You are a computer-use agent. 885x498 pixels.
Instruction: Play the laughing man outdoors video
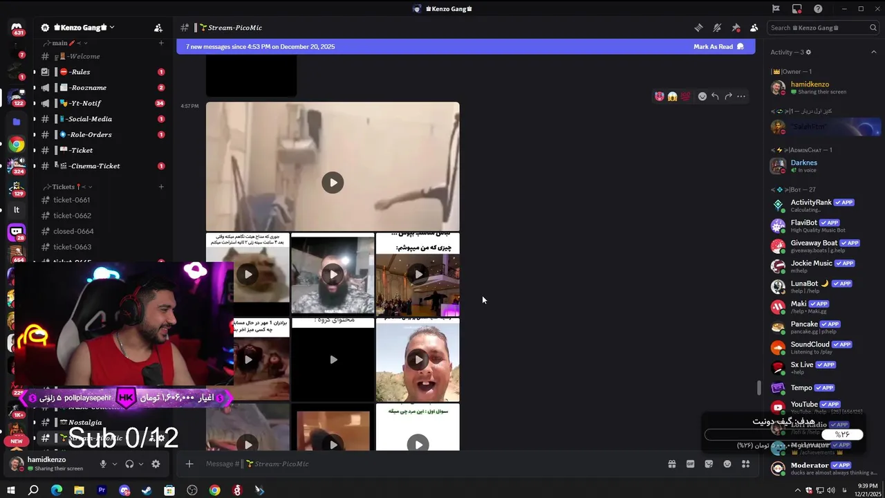pos(418,360)
